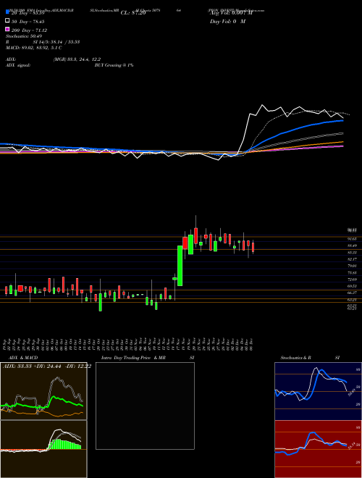Click 'ADX: 33.33 +DY: 24.44 -DY: 12.22' header
This screenshot has width=362, height=478.
point(46,366)
